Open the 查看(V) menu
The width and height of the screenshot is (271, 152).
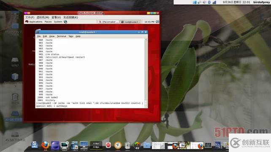click(x=56, y=17)
